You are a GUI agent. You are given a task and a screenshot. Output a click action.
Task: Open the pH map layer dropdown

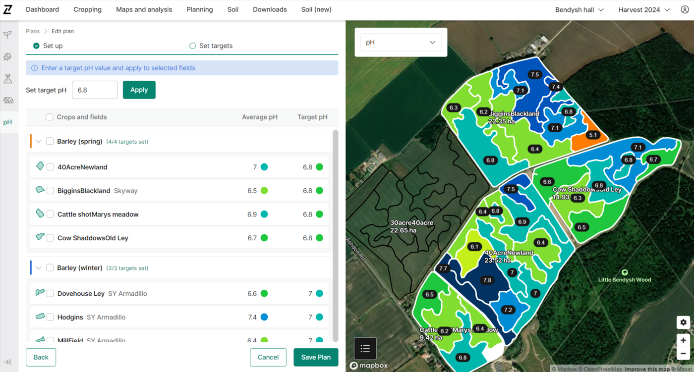tap(401, 42)
